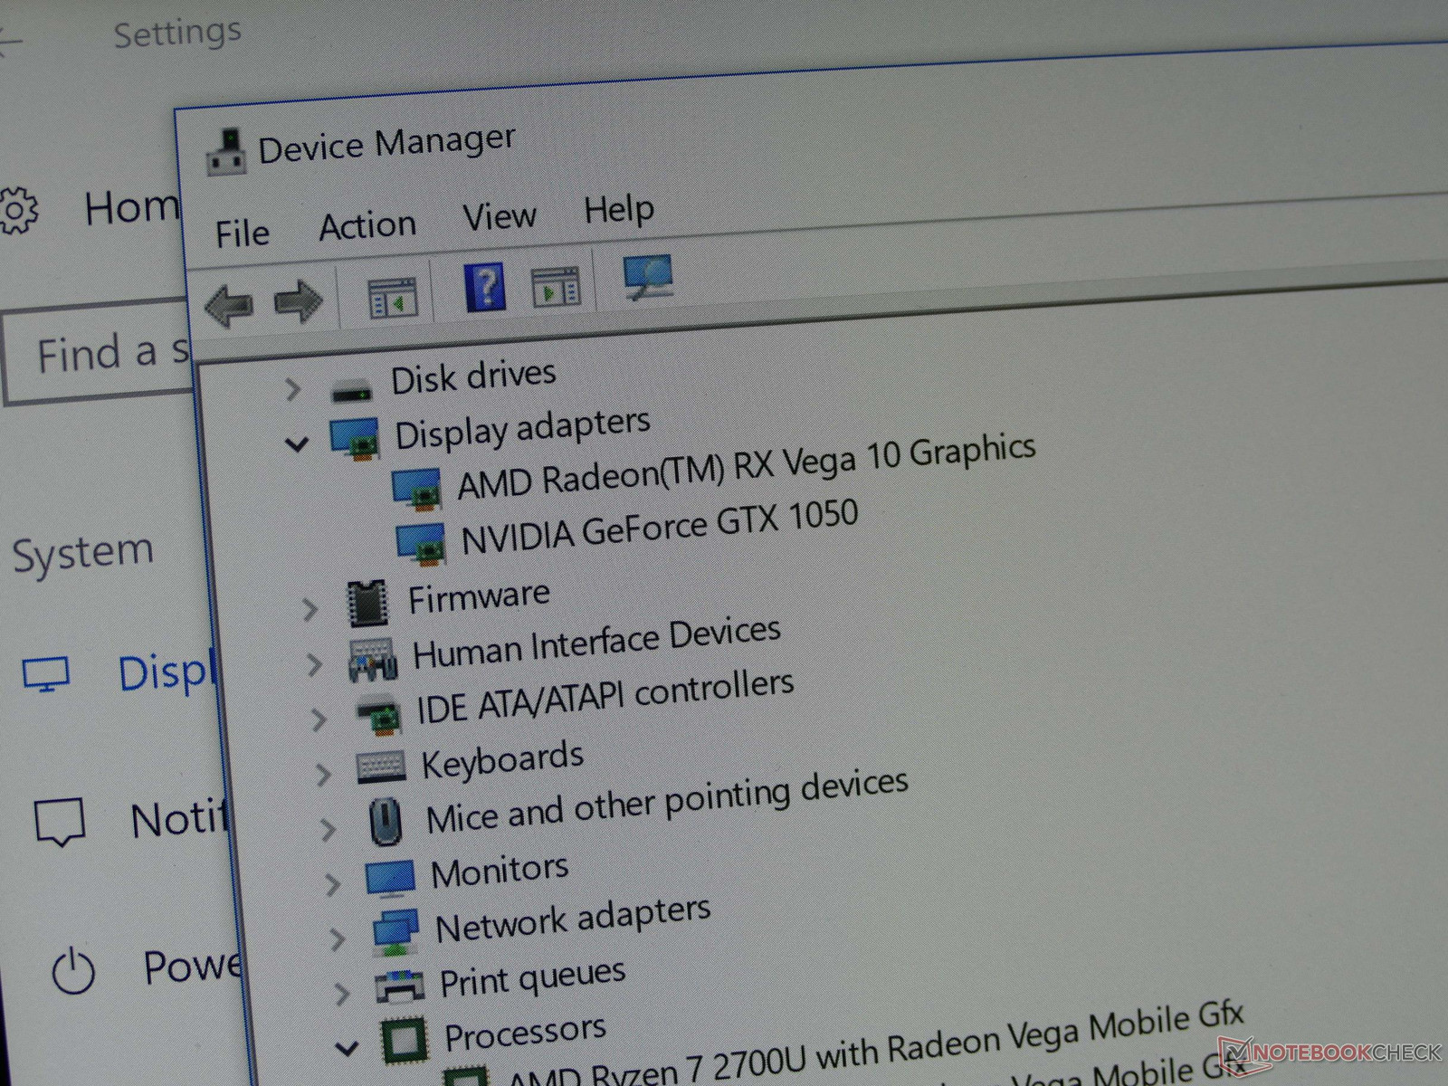Click the Processors category icon

[404, 1041]
